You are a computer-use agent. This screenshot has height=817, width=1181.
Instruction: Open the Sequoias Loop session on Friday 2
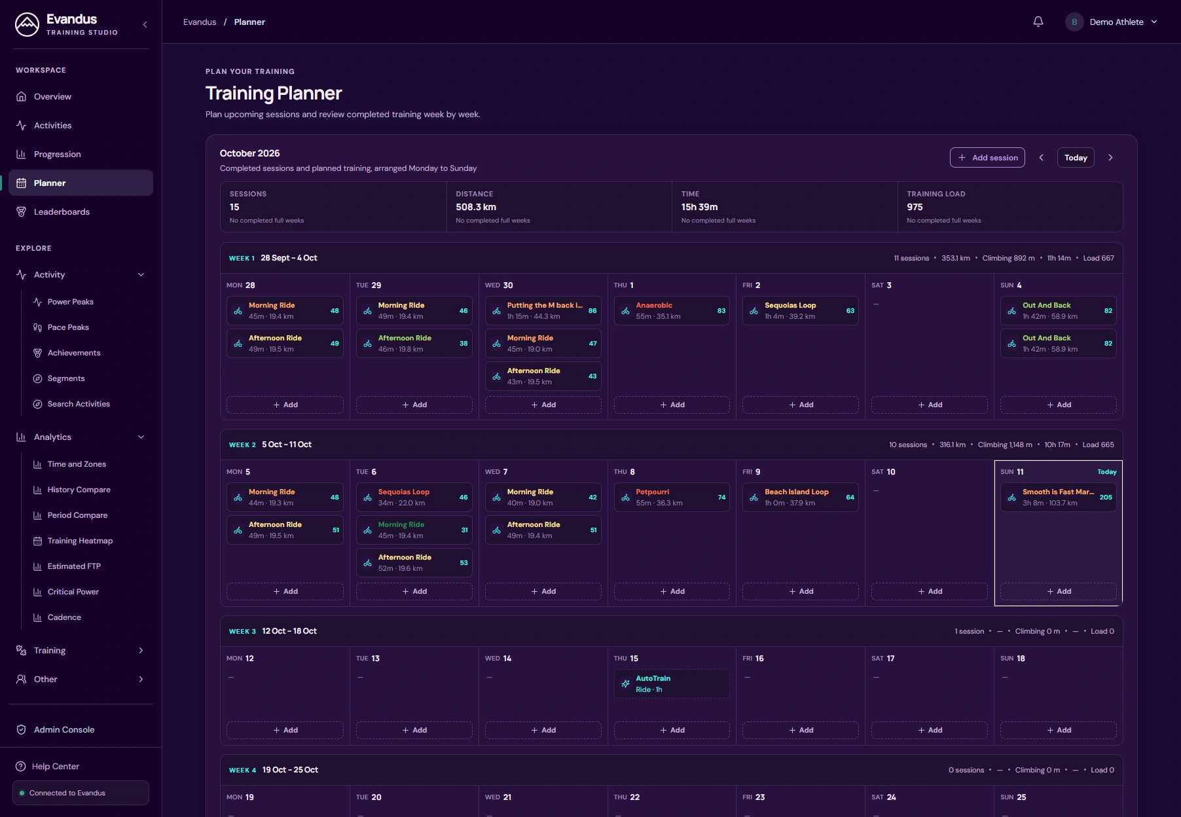click(800, 310)
